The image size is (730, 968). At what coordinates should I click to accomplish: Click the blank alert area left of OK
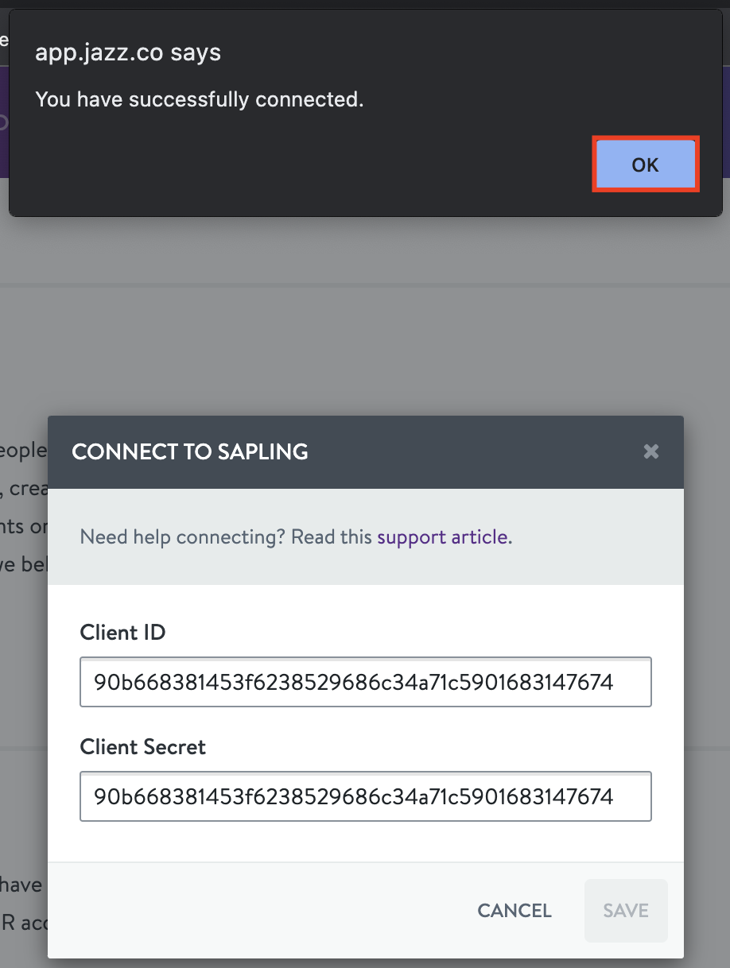click(x=318, y=165)
